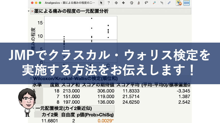The width and height of the screenshot is (220, 123).
Task: Select the hand grabber tool
Action: tap(131, 3)
